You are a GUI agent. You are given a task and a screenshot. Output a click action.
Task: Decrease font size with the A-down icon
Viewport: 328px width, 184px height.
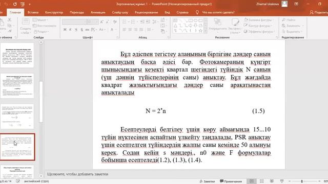107,21
